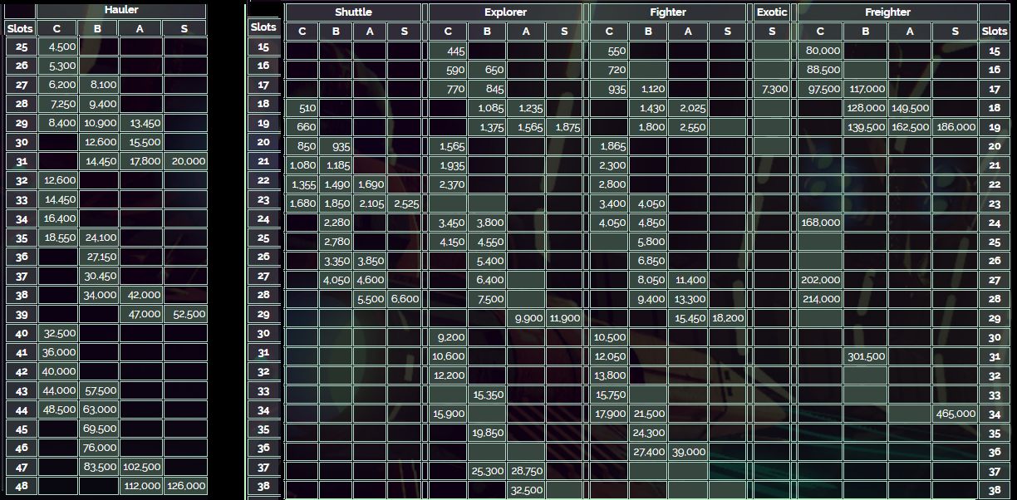Click the Shuttle value 2,780
The height and width of the screenshot is (500, 1017).
tap(336, 242)
